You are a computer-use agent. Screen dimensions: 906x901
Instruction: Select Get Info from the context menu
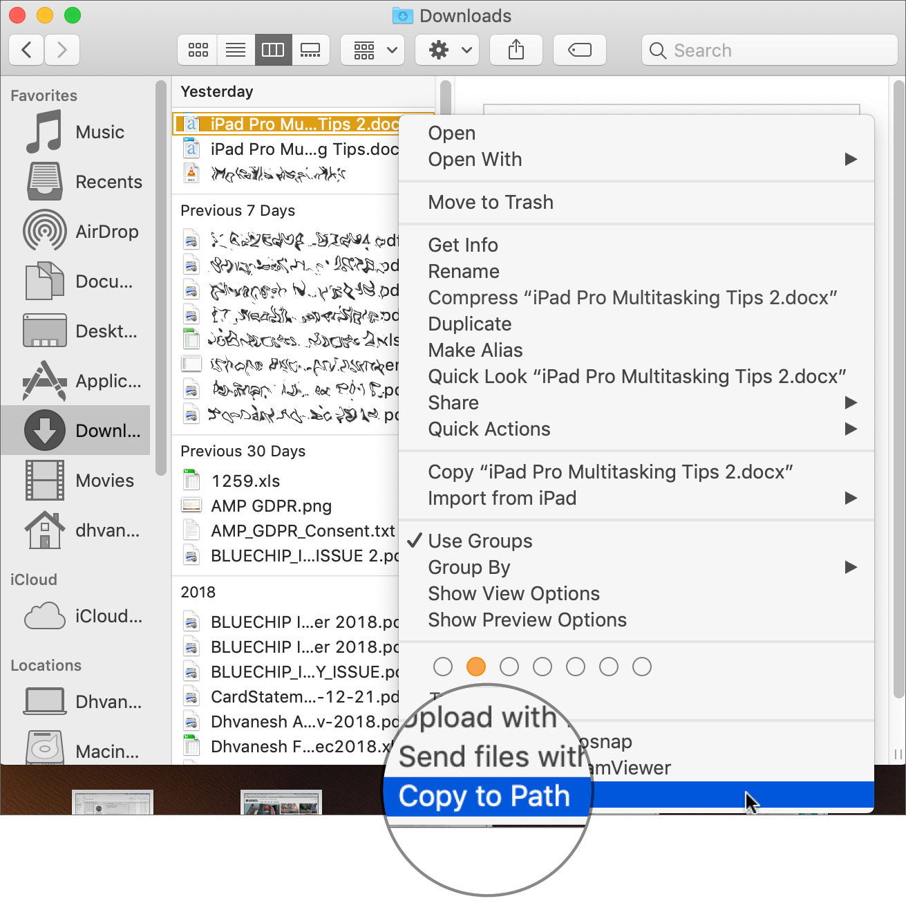point(463,245)
